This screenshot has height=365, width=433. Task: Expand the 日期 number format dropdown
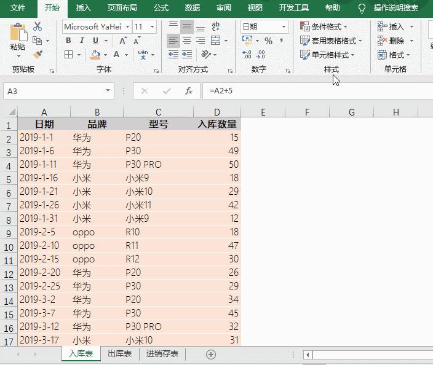point(284,27)
